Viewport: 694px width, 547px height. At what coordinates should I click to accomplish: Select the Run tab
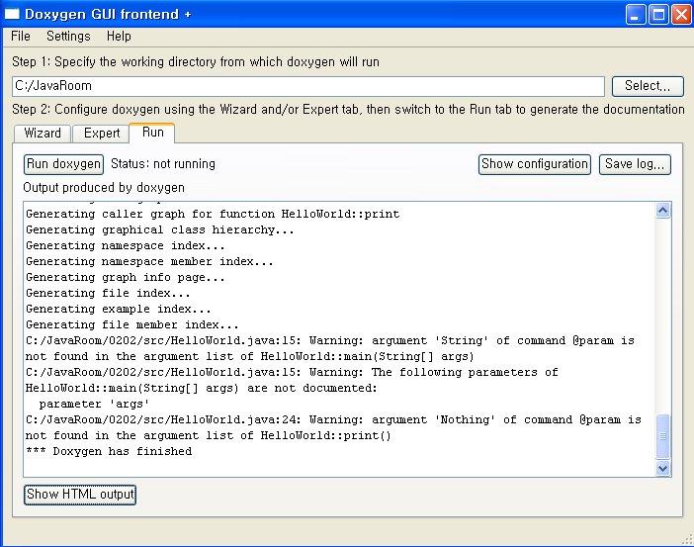(152, 132)
